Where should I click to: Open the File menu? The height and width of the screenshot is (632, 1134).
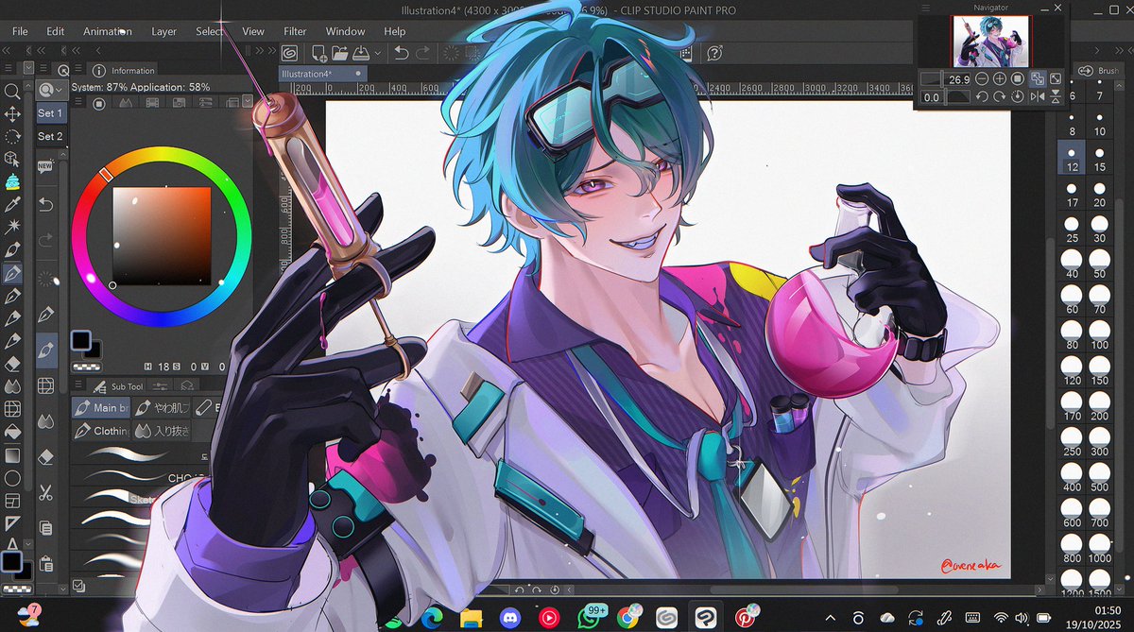[20, 31]
